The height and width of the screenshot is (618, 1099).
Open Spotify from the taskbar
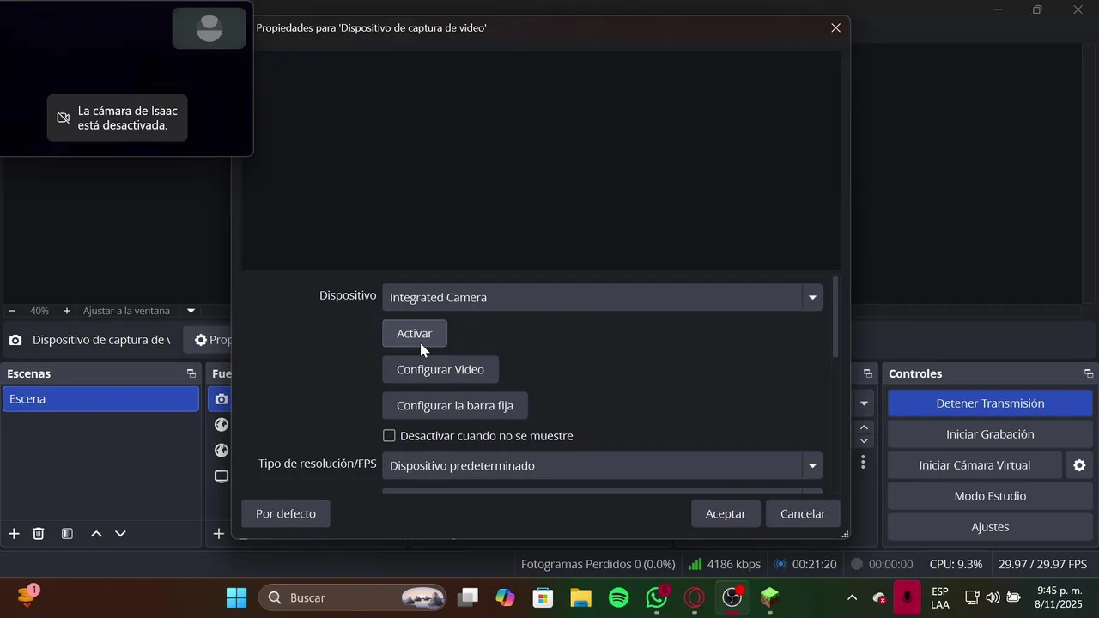tap(618, 597)
